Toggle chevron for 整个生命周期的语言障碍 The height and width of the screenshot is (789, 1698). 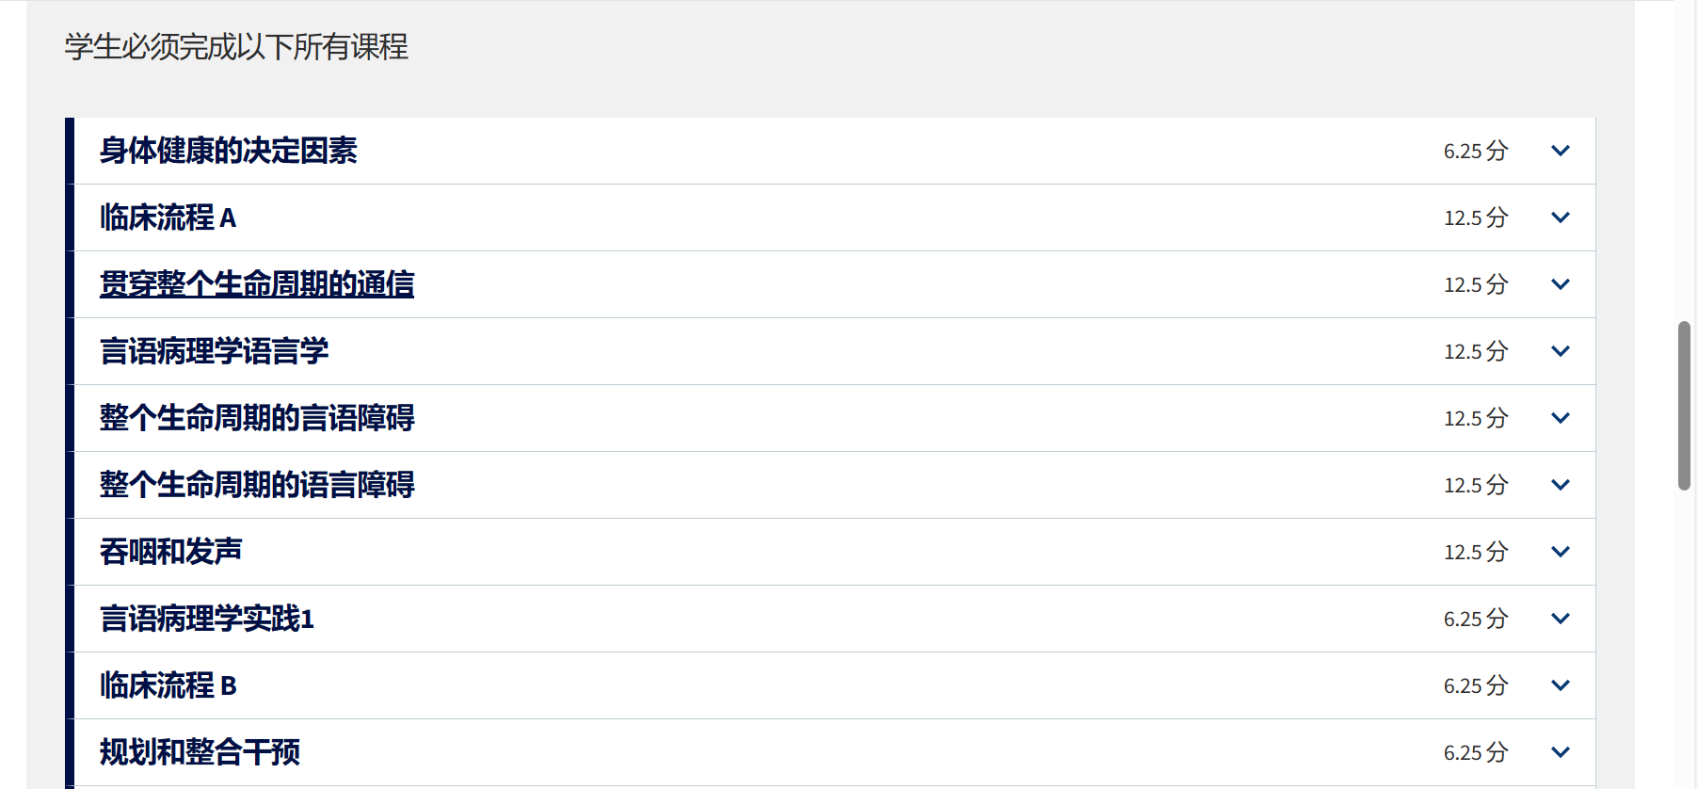tap(1560, 485)
